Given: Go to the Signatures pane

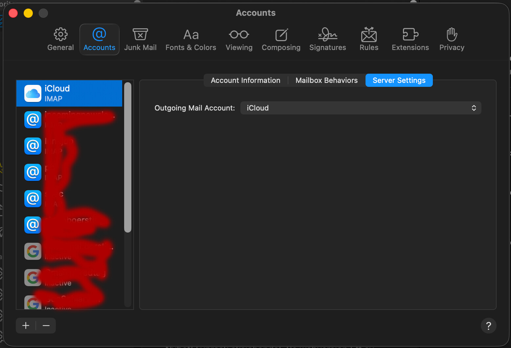Looking at the screenshot, I should pyautogui.click(x=328, y=39).
